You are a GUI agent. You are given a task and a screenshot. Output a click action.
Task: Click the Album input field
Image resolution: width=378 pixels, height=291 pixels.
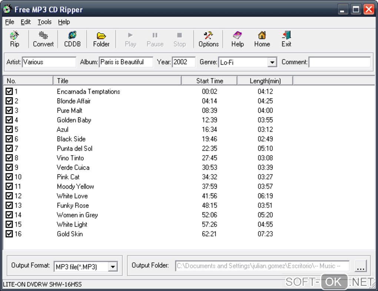(126, 62)
